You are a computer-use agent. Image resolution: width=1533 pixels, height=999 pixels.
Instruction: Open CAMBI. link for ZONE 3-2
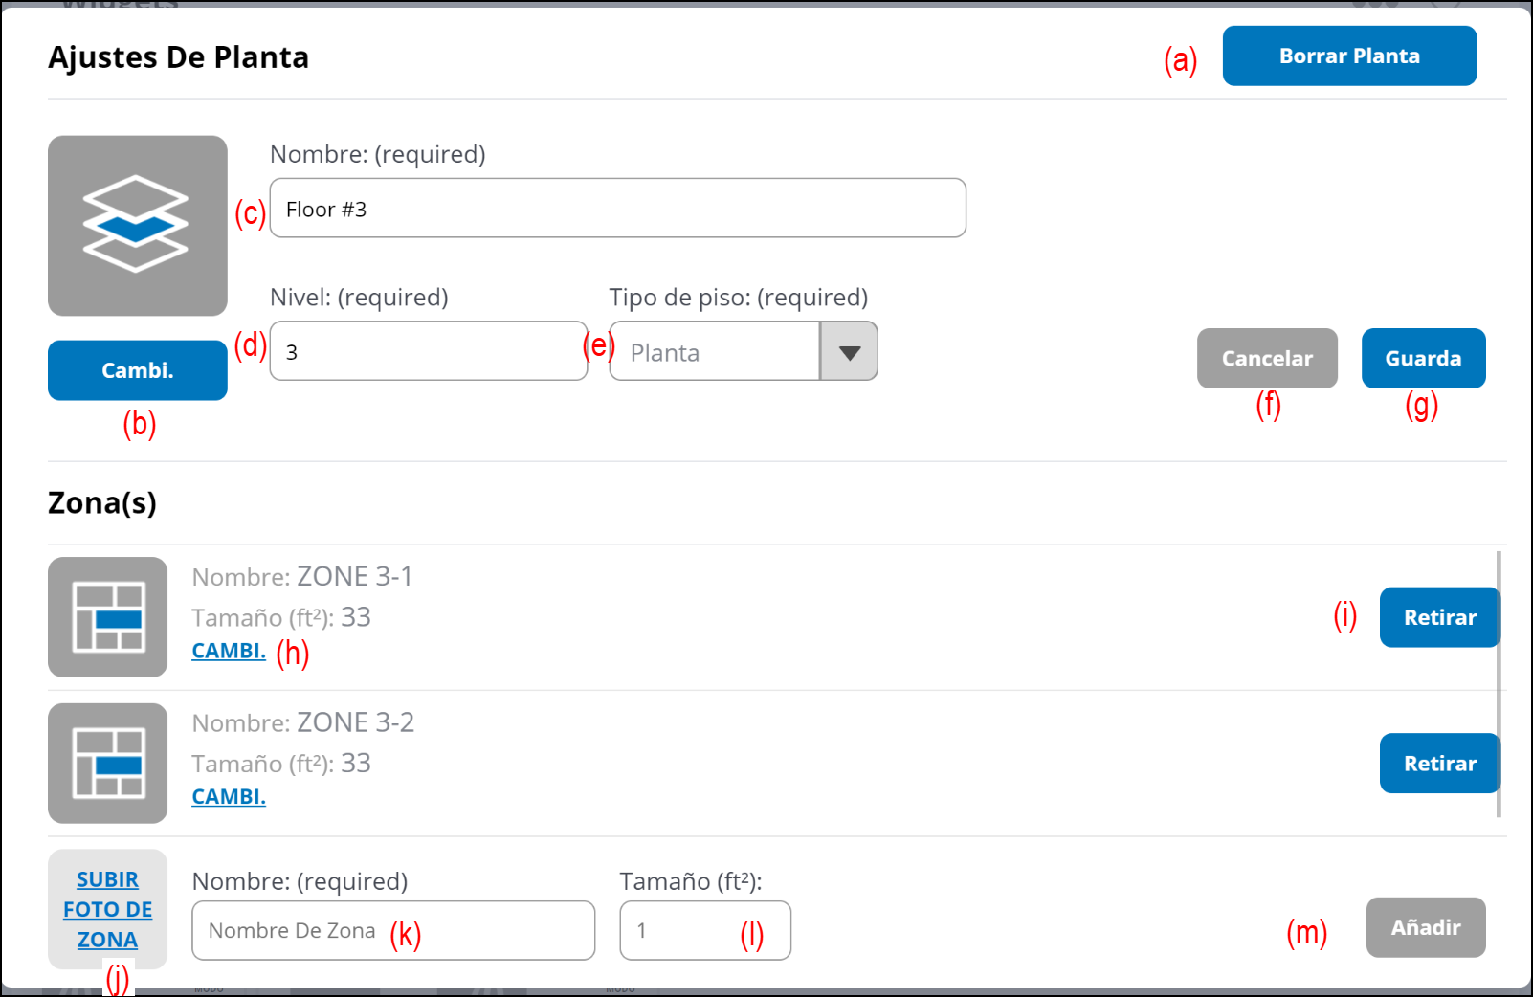click(229, 797)
